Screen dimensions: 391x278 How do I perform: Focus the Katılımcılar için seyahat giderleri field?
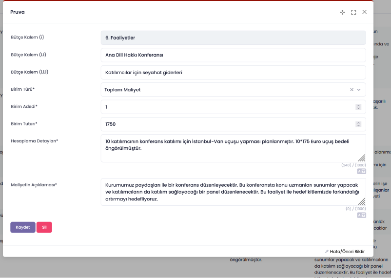233,72
